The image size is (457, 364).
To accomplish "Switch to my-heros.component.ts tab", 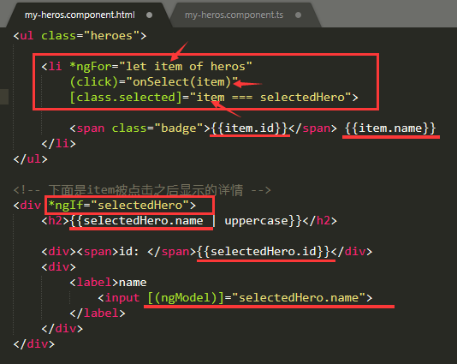I will (234, 15).
